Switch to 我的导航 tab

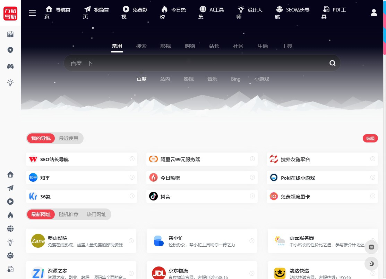41,138
